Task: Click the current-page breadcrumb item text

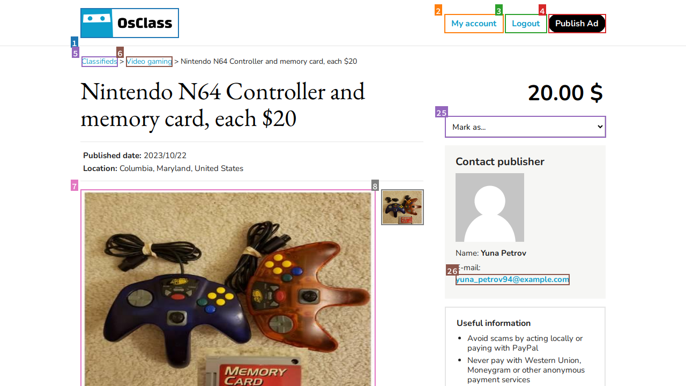Action: point(269,62)
